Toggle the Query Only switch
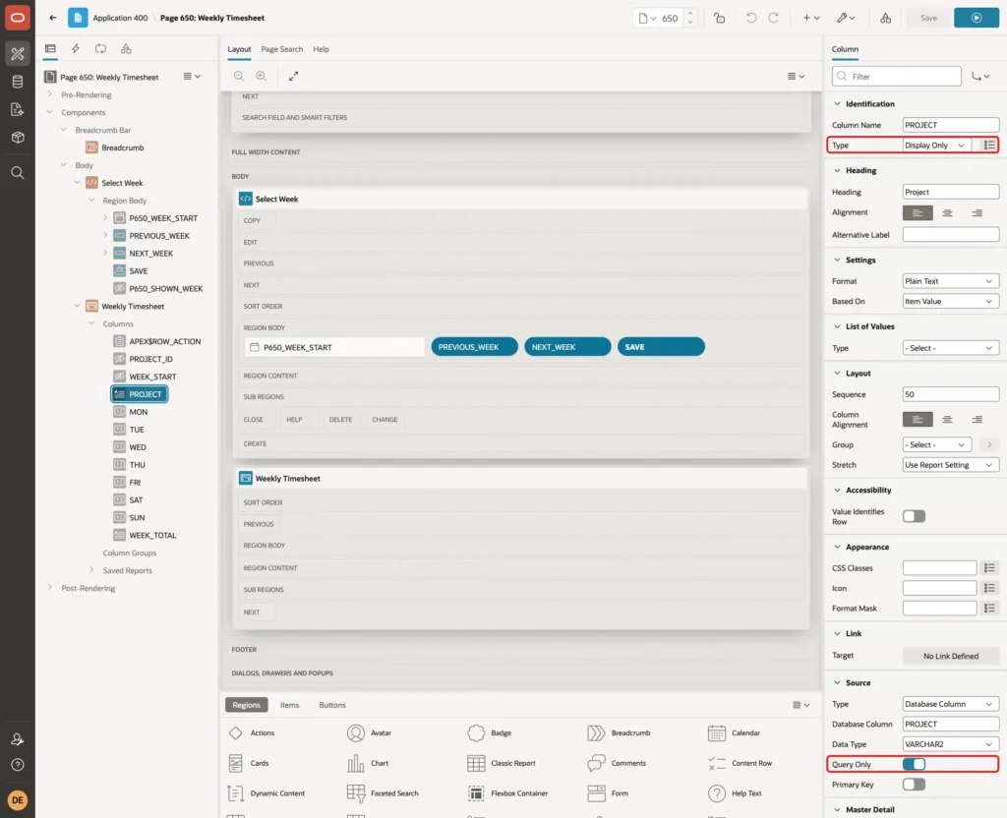The image size is (1007, 818). [x=914, y=764]
